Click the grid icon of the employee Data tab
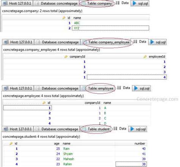180x167 pixels. tap(119, 88)
